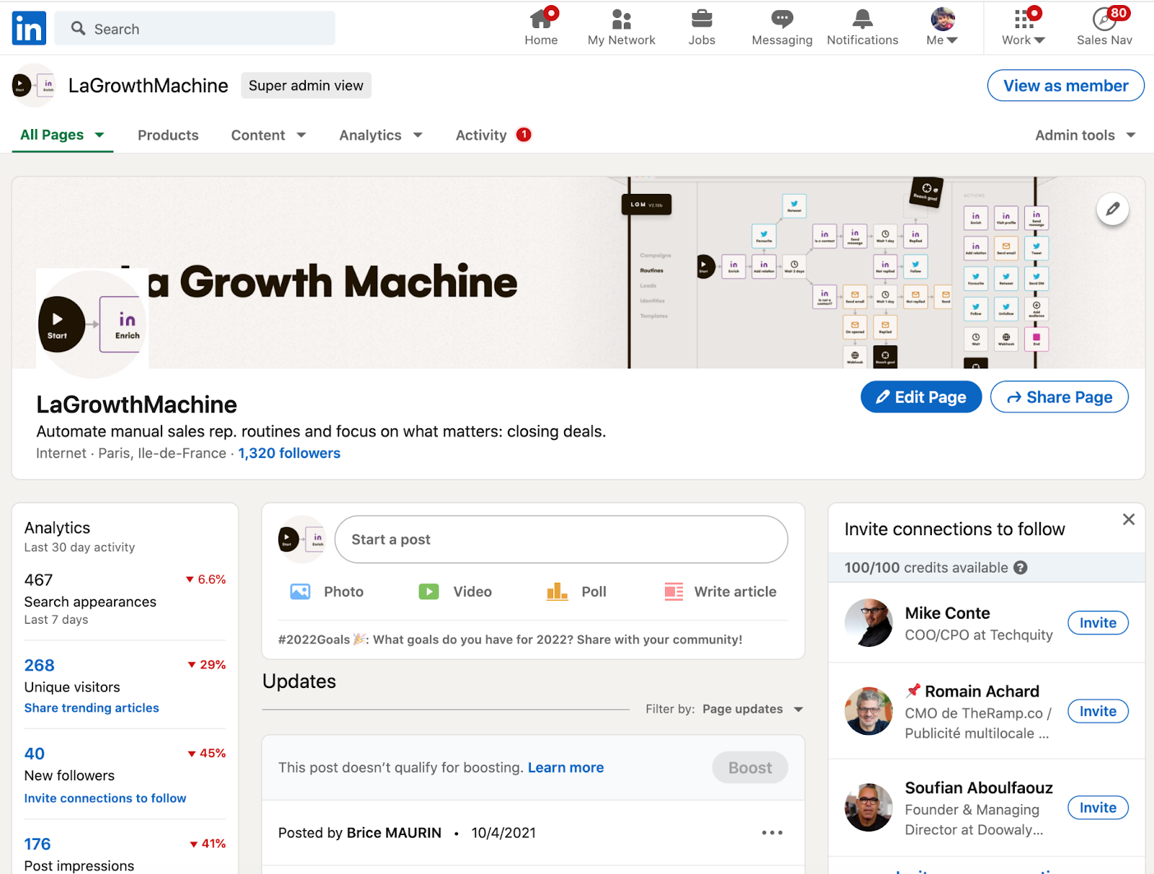The height and width of the screenshot is (874, 1154).
Task: Open Messaging chat bubble icon
Action: [782, 19]
